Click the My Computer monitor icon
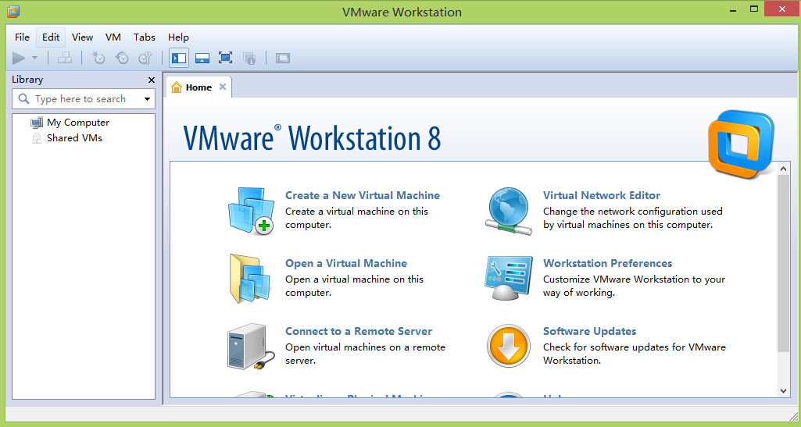This screenshot has height=427, width=801. pos(37,123)
